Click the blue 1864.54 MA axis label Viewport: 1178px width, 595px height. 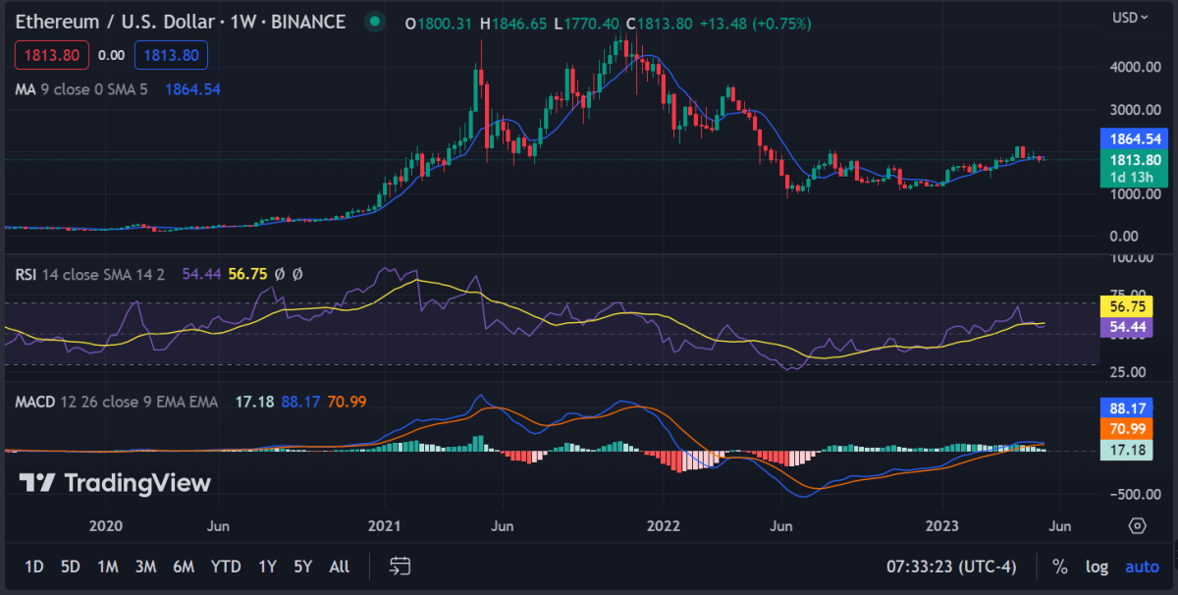tap(1135, 140)
